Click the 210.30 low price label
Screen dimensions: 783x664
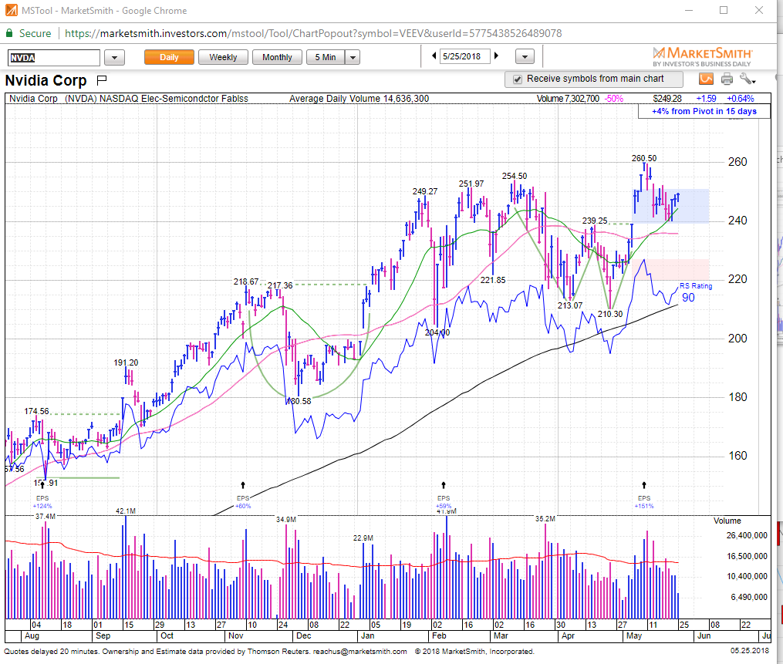(x=610, y=314)
